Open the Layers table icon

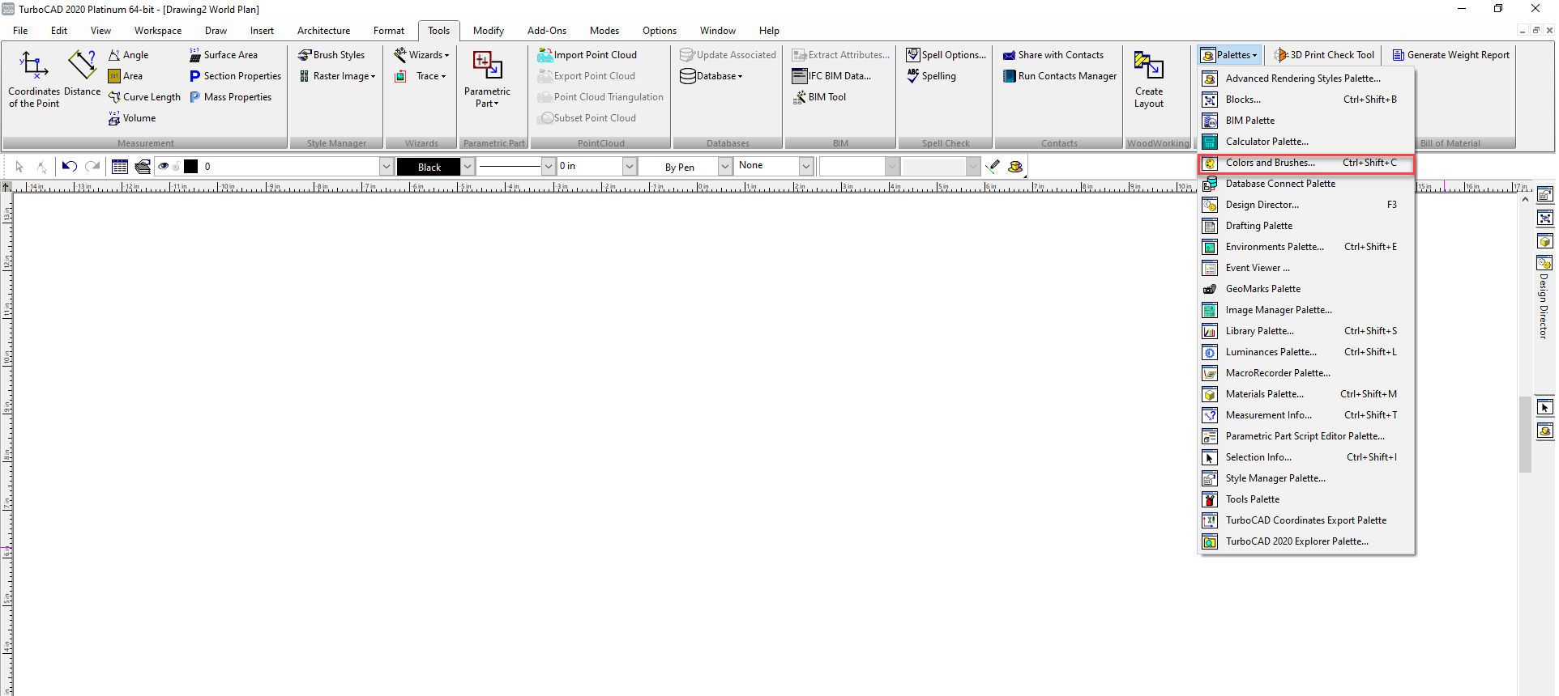[120, 167]
